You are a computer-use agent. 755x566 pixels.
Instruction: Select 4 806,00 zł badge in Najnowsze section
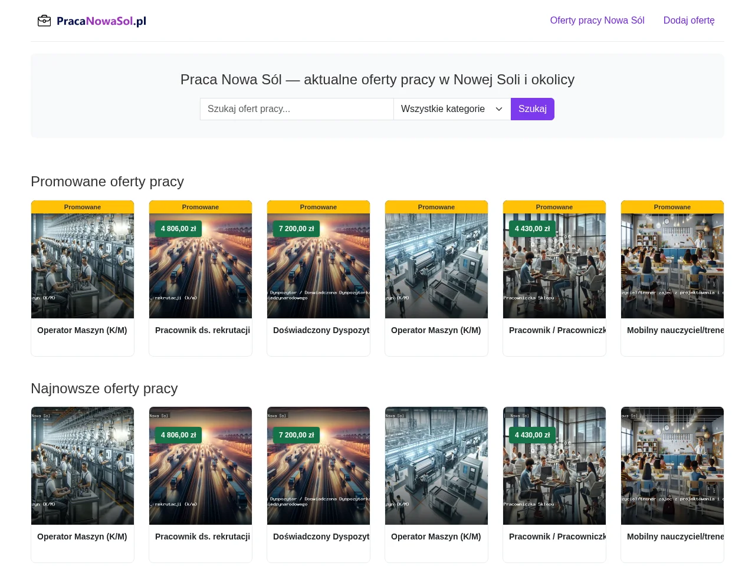click(178, 435)
